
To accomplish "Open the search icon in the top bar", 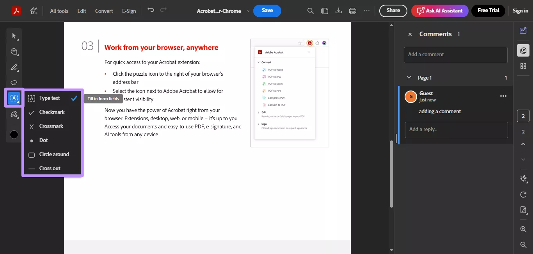I will [x=310, y=11].
